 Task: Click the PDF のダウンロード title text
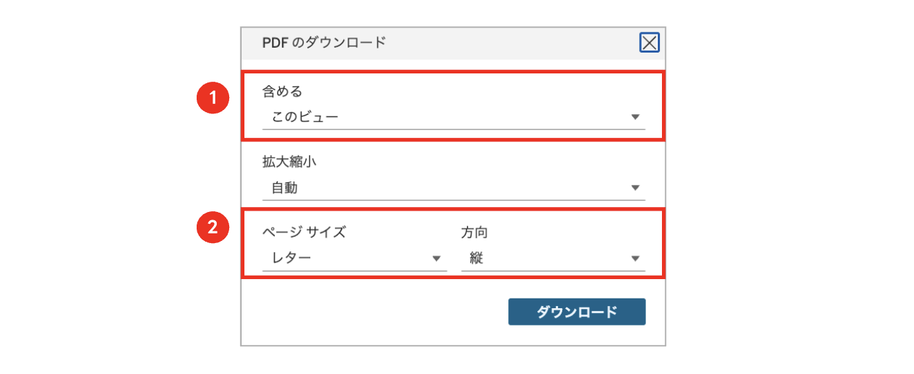[x=323, y=43]
